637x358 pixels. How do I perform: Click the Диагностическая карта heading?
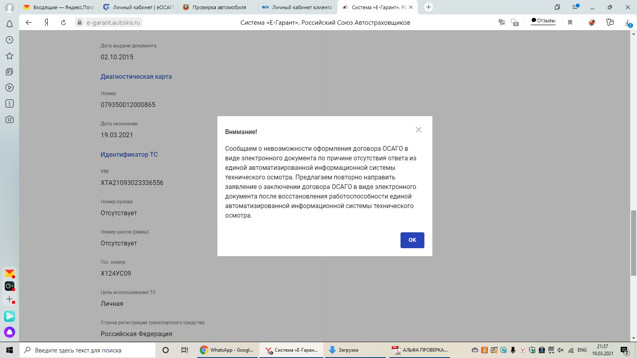(x=136, y=76)
